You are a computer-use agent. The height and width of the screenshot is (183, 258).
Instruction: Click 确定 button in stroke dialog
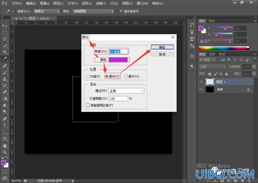point(162,47)
